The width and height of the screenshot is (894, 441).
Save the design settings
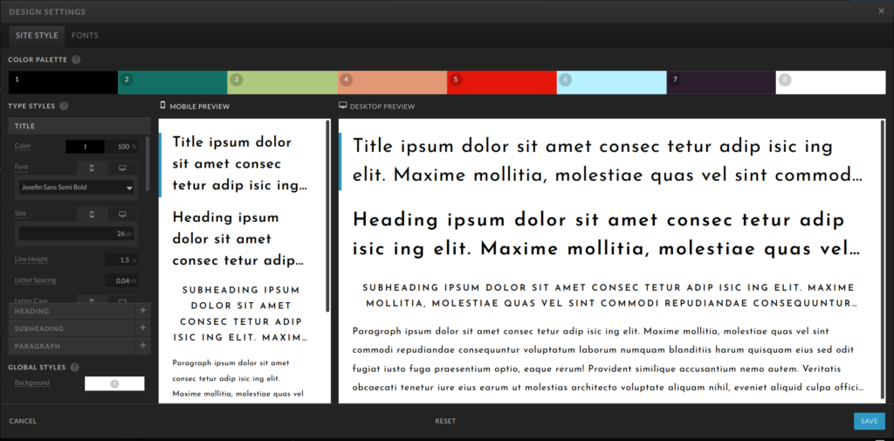870,421
